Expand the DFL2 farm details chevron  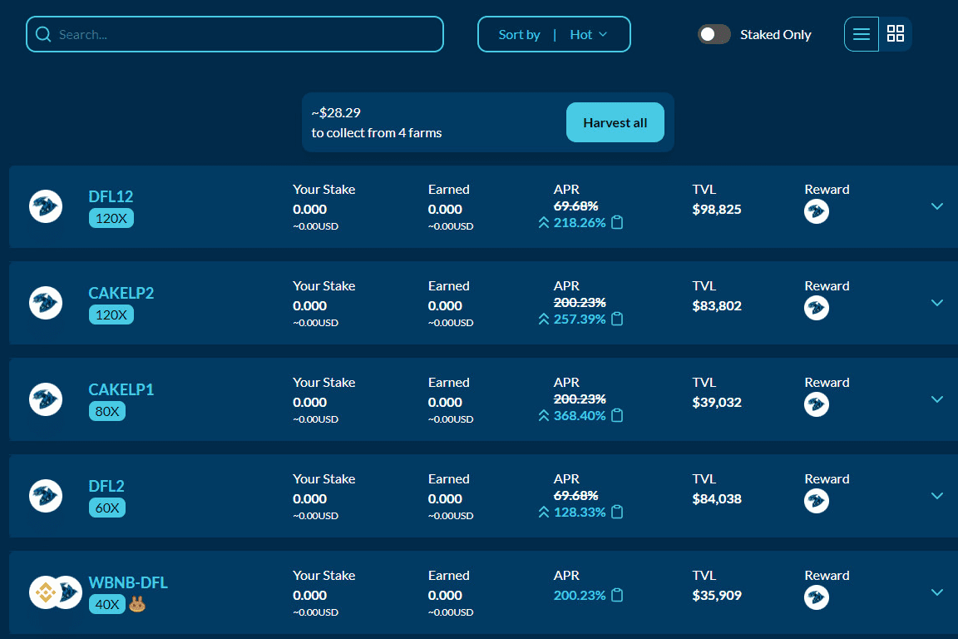pos(937,496)
